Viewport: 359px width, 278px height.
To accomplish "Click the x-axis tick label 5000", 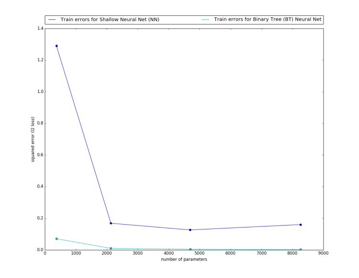I will pyautogui.click(x=199, y=253).
